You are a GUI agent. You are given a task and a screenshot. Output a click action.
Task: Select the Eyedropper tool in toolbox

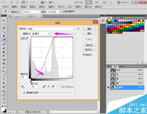[x=4, y=40]
